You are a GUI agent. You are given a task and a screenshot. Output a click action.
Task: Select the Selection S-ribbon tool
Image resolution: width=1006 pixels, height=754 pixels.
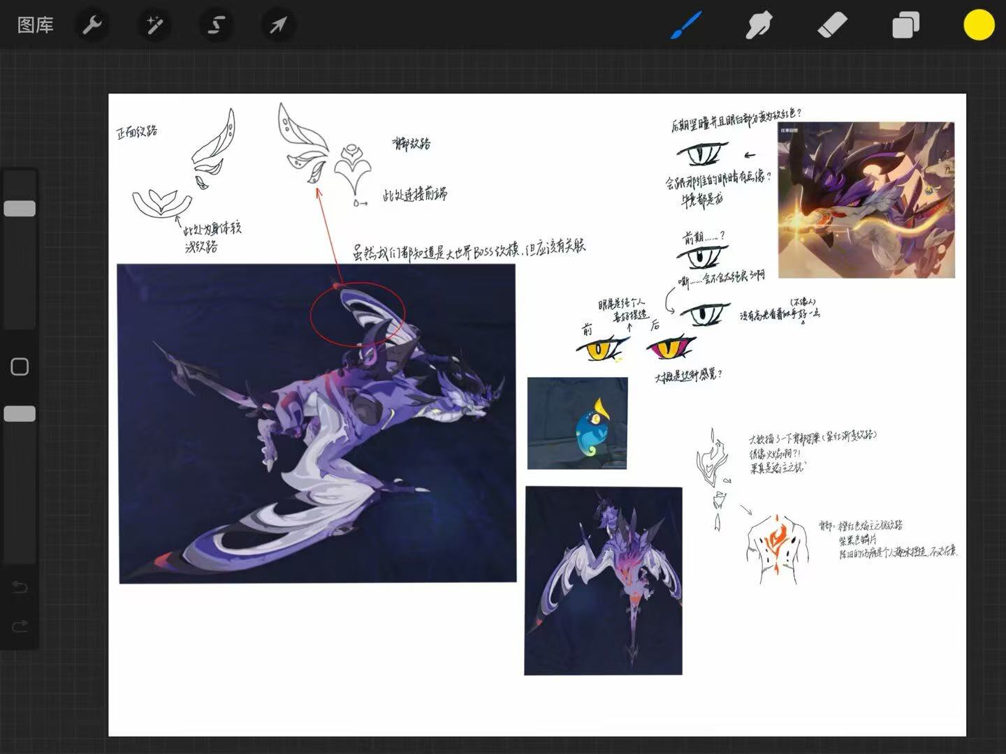216,26
